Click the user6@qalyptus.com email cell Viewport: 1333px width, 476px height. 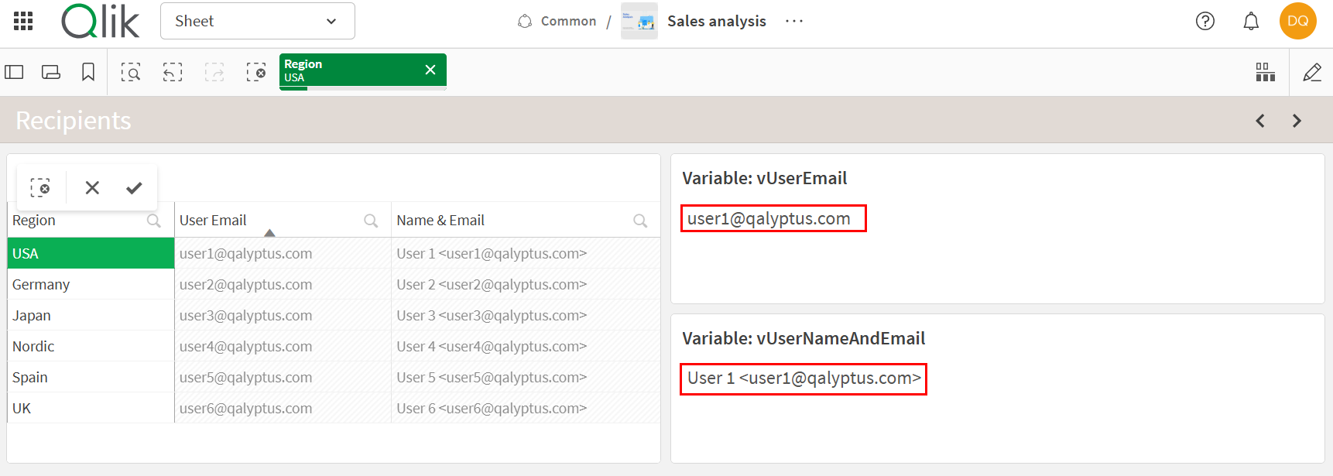pos(283,408)
